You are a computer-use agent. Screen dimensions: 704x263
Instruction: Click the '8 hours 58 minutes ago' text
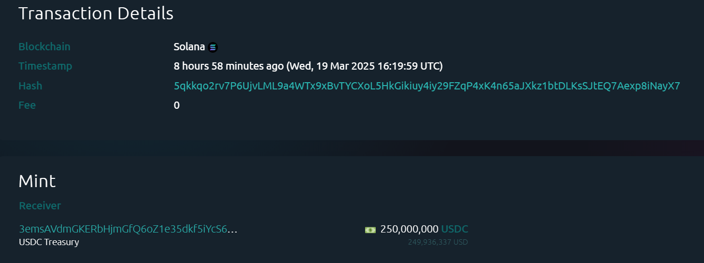pyautogui.click(x=229, y=66)
